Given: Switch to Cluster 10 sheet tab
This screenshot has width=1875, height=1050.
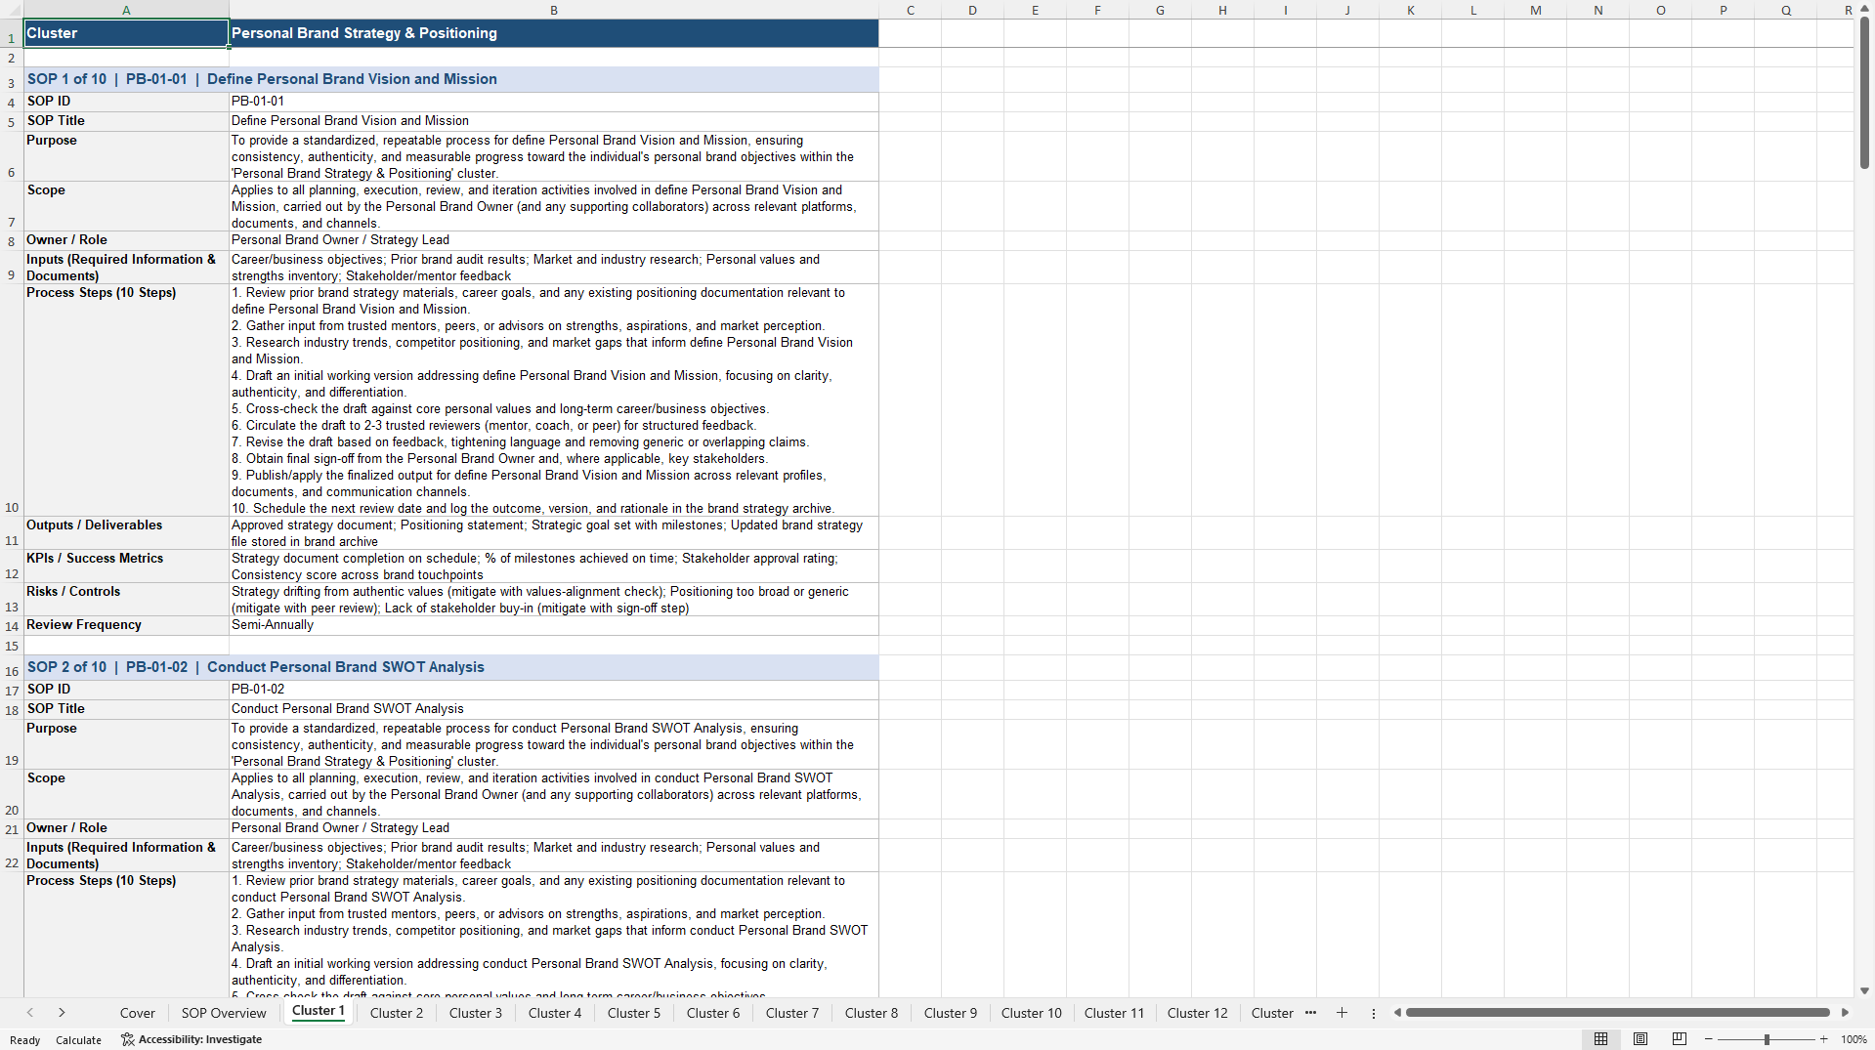Looking at the screenshot, I should (1032, 1013).
